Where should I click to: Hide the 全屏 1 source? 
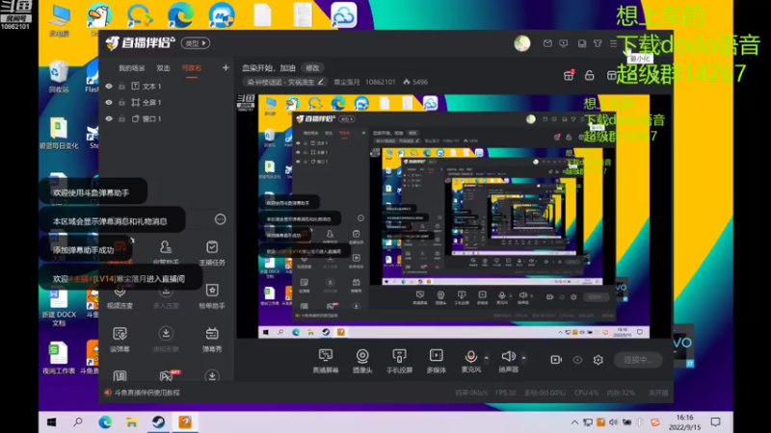point(109,102)
